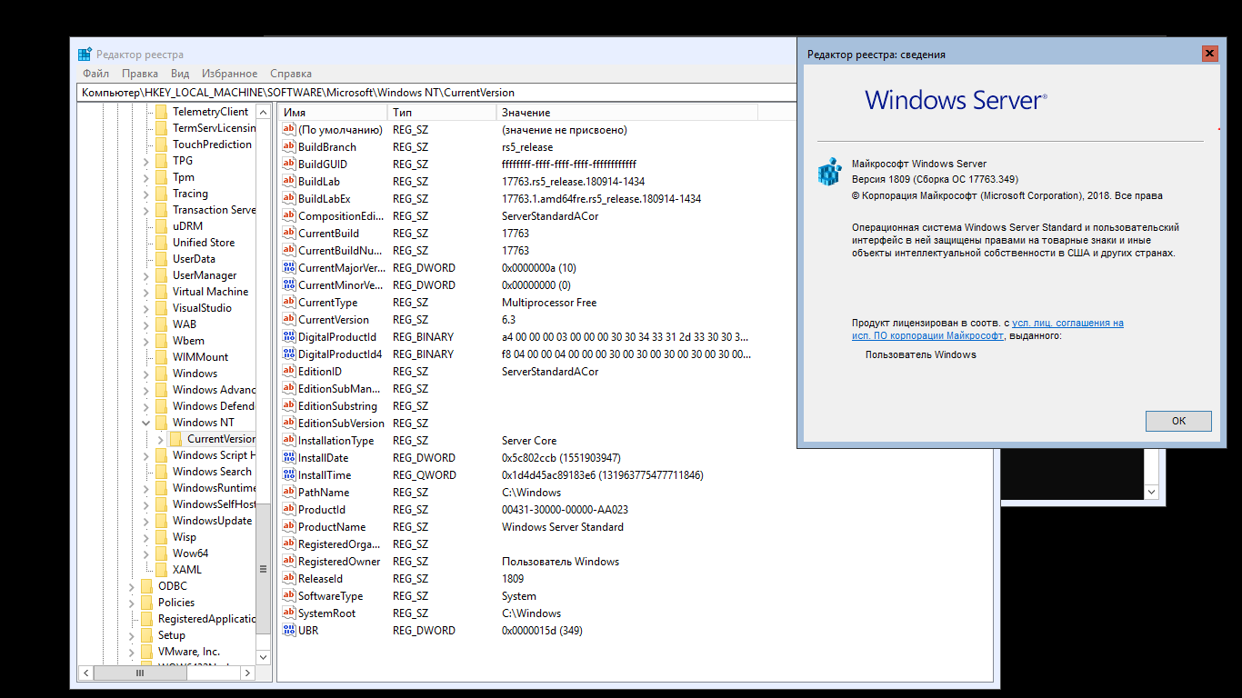1242x698 pixels.
Task: Open the Правка menu
Action: point(140,74)
